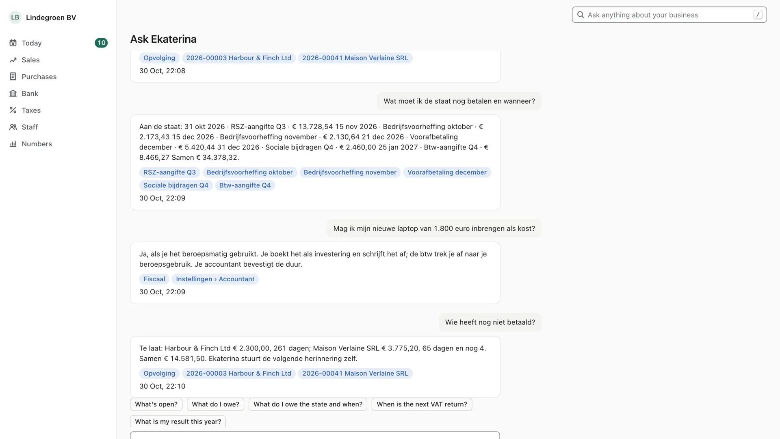Open the Taxes percent icon
The width and height of the screenshot is (780, 439).
coord(13,110)
